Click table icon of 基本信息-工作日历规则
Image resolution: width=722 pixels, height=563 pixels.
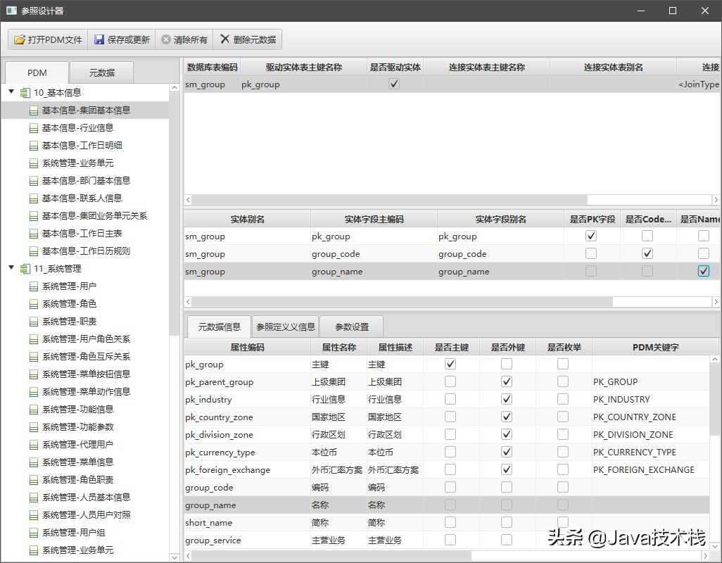tap(34, 251)
